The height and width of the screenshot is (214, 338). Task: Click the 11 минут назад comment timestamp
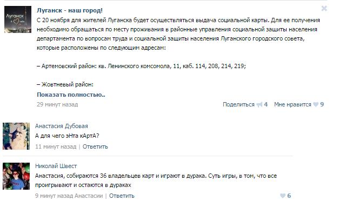[56, 146]
